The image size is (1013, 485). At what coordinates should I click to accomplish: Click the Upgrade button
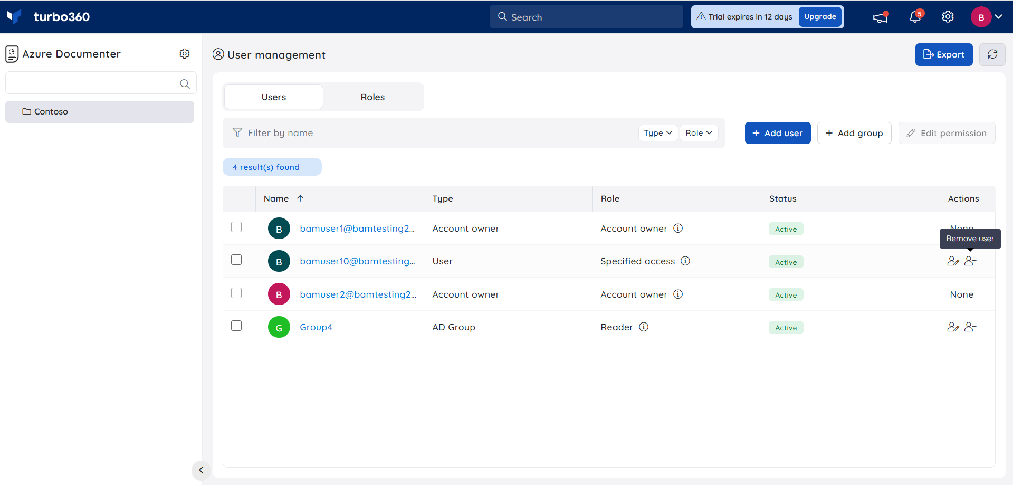pyautogui.click(x=820, y=17)
